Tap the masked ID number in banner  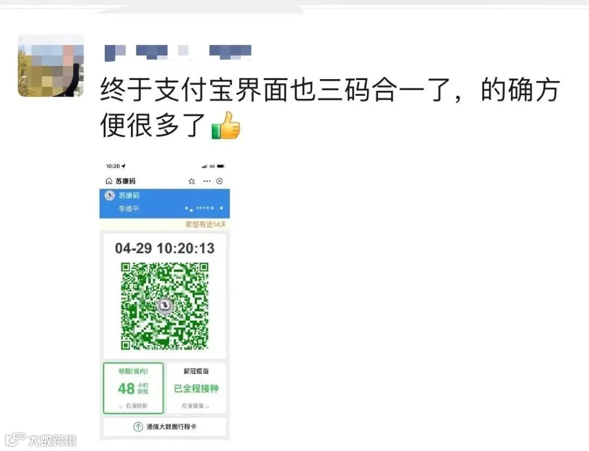[205, 208]
